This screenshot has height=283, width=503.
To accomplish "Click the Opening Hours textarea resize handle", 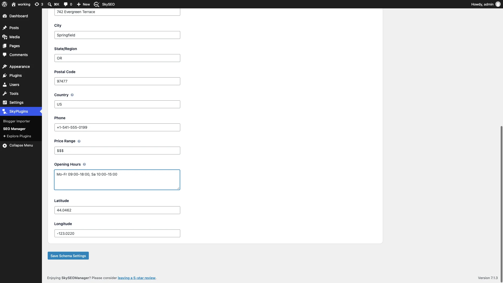I will coord(178,188).
